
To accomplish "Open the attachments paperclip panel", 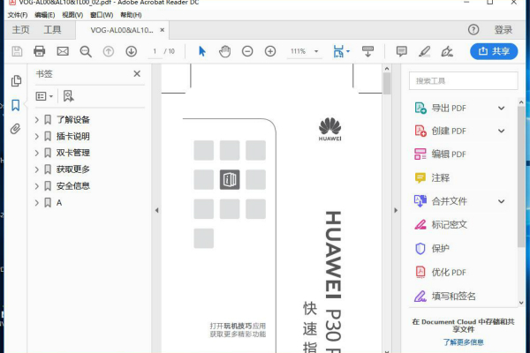I will click(x=15, y=129).
